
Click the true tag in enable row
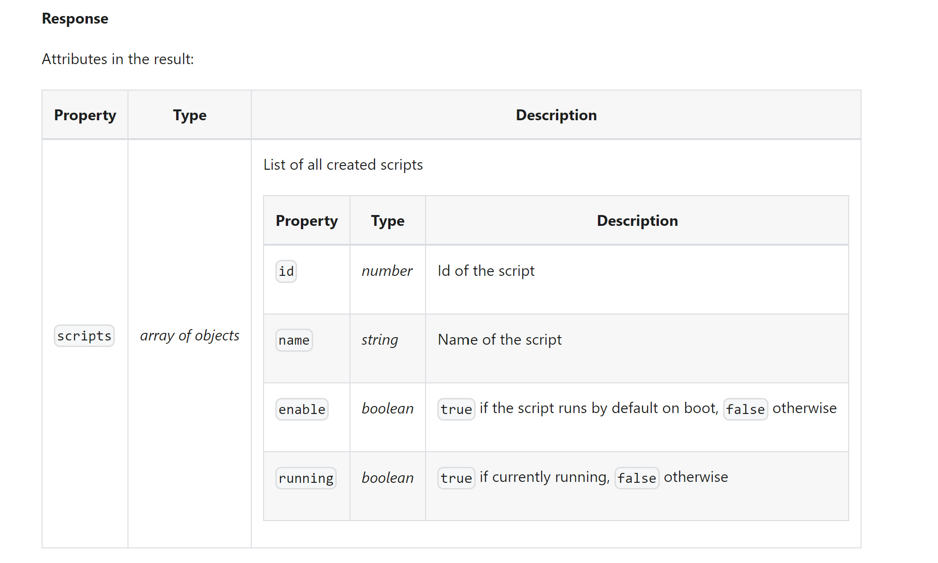tap(456, 409)
